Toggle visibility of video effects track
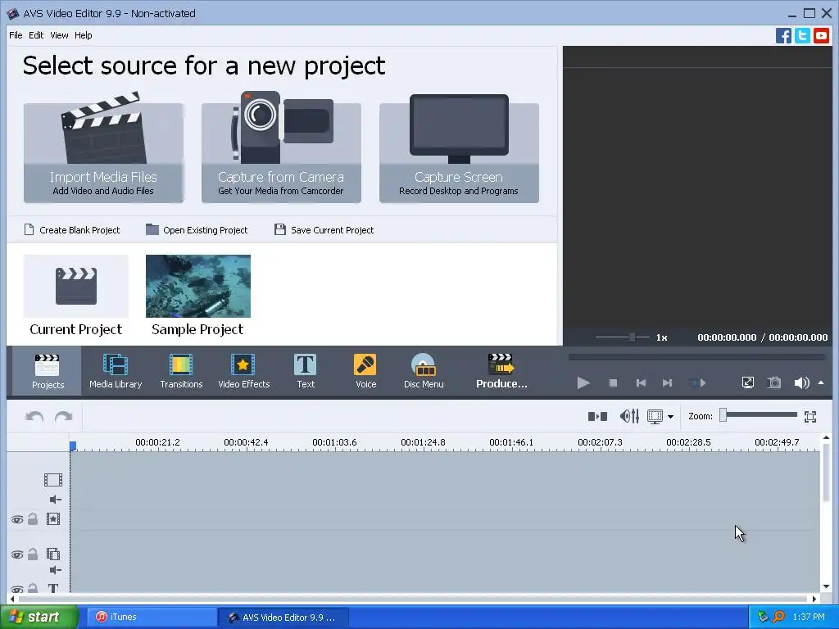The image size is (839, 629). coord(17,519)
